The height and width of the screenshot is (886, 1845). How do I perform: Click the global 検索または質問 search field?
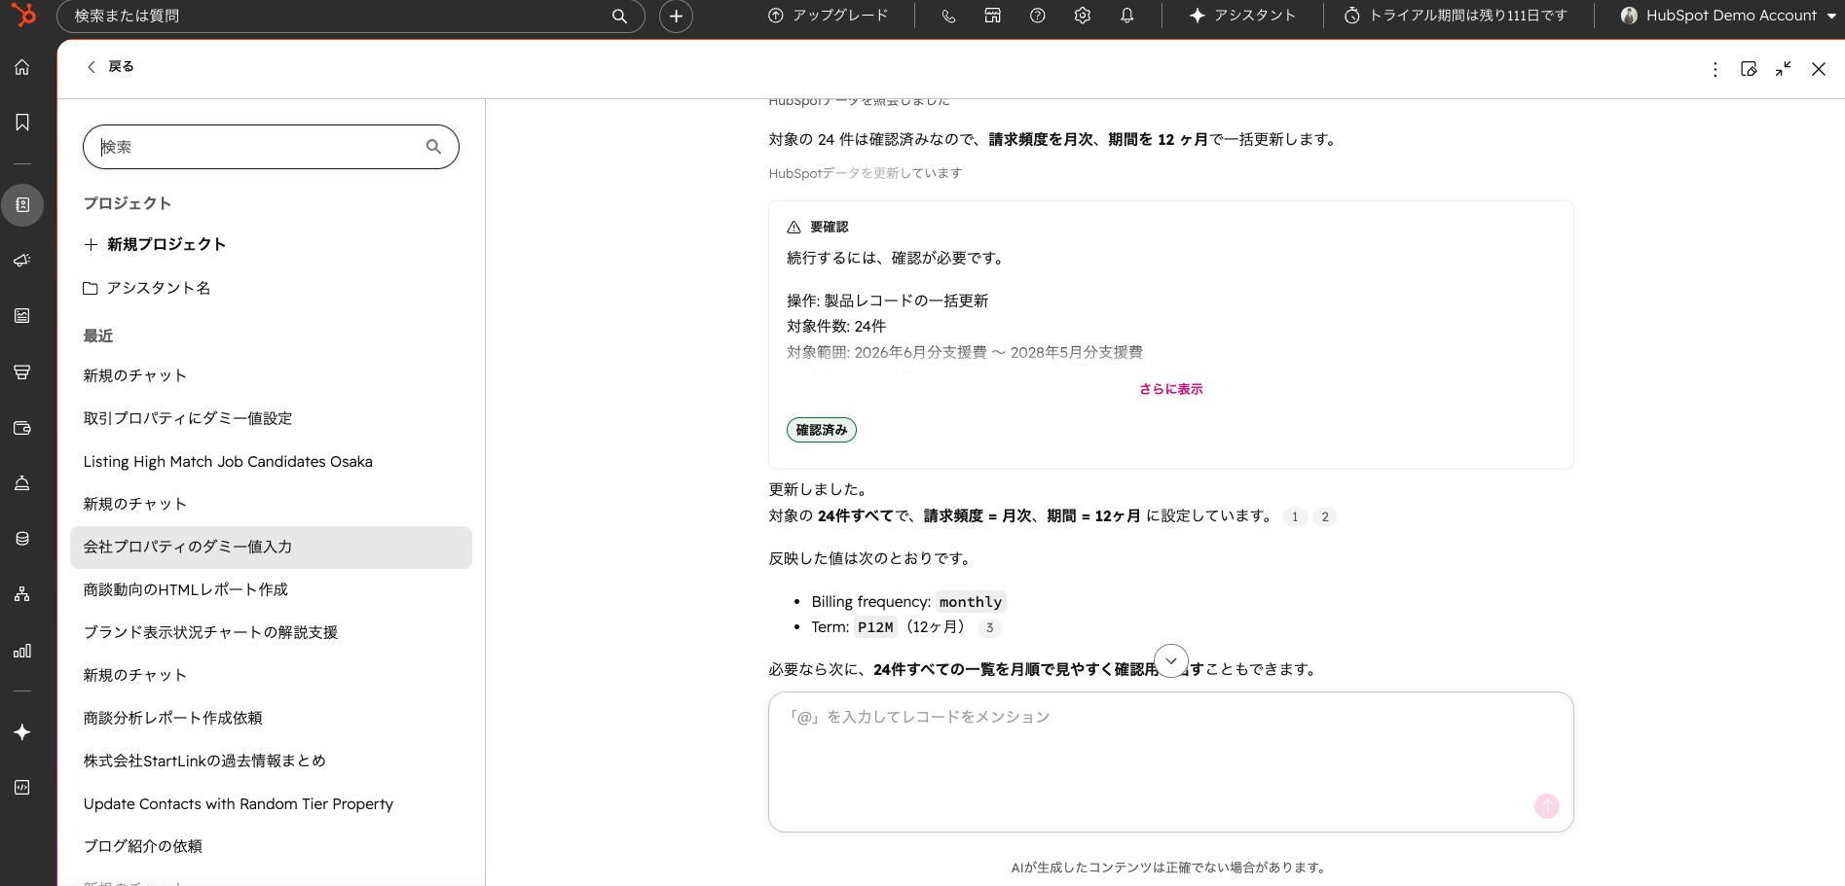pos(351,16)
